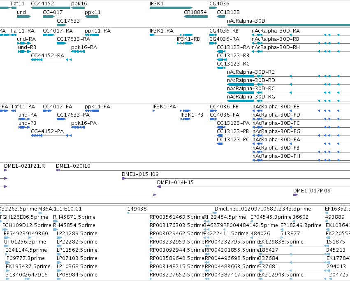Select EST feature 186427 label
350x281 pixels.
click(269, 250)
